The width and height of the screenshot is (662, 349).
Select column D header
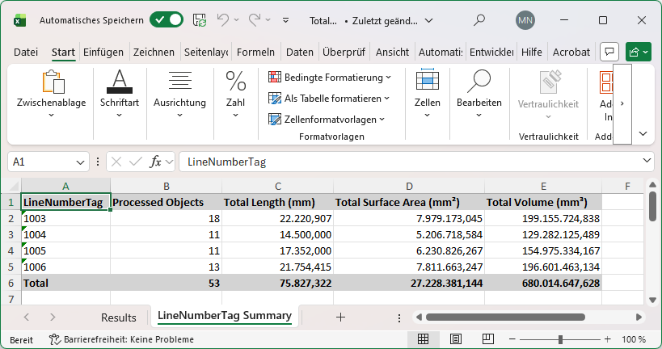click(409, 186)
